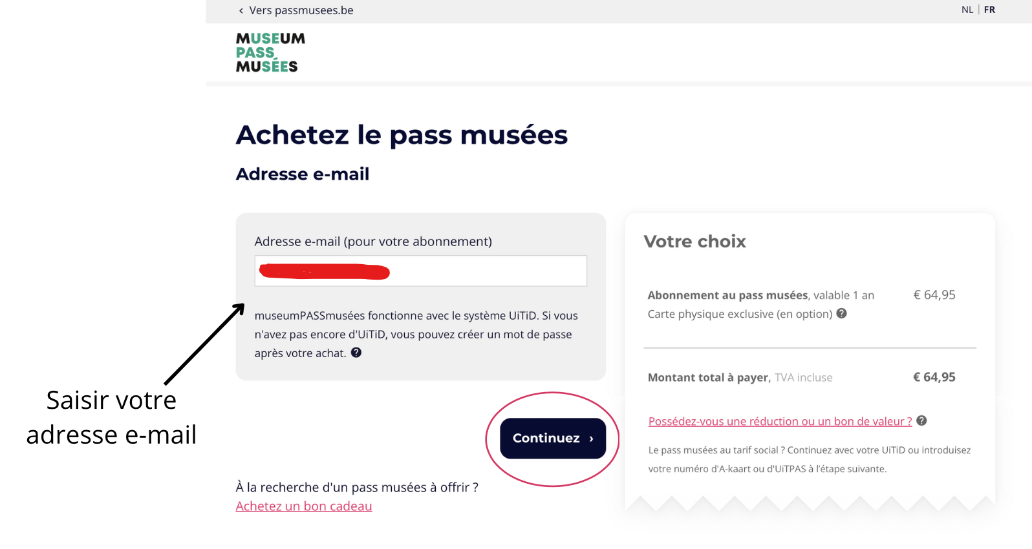1032x549 pixels.
Task: Click the arrow inside the Continuez button
Action: 591,439
